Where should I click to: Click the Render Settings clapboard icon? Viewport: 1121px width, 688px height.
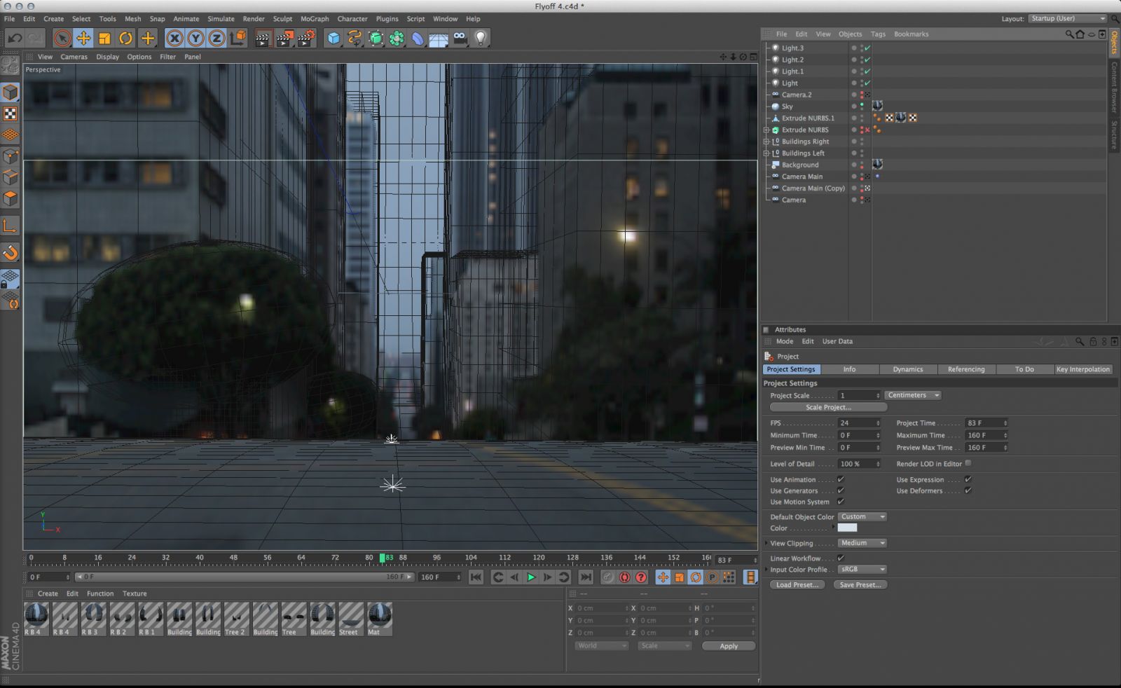click(x=304, y=39)
